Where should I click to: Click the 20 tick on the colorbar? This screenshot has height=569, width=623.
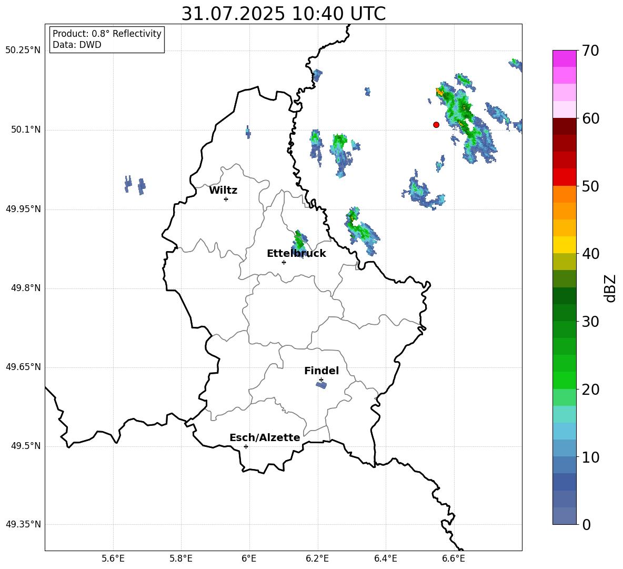[590, 390]
